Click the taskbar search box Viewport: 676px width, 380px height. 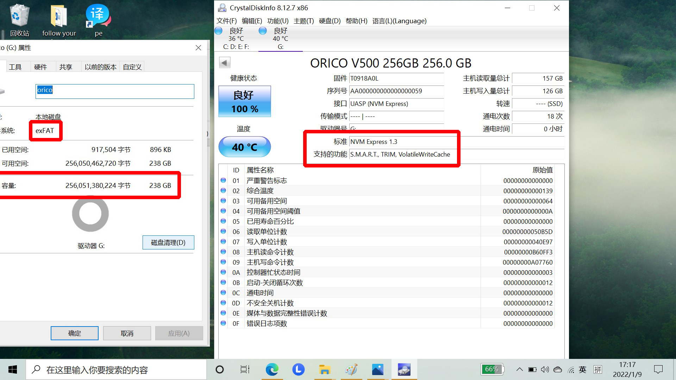coord(116,369)
